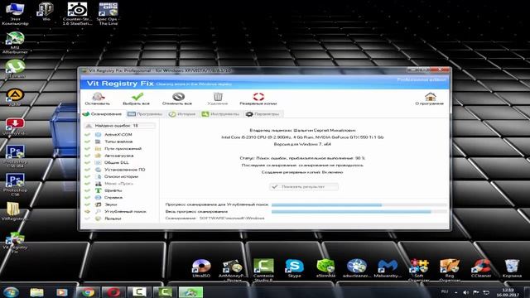Click the Статус: Поиск ошибок status line
This screenshot has width=530, height=298.
302,158
